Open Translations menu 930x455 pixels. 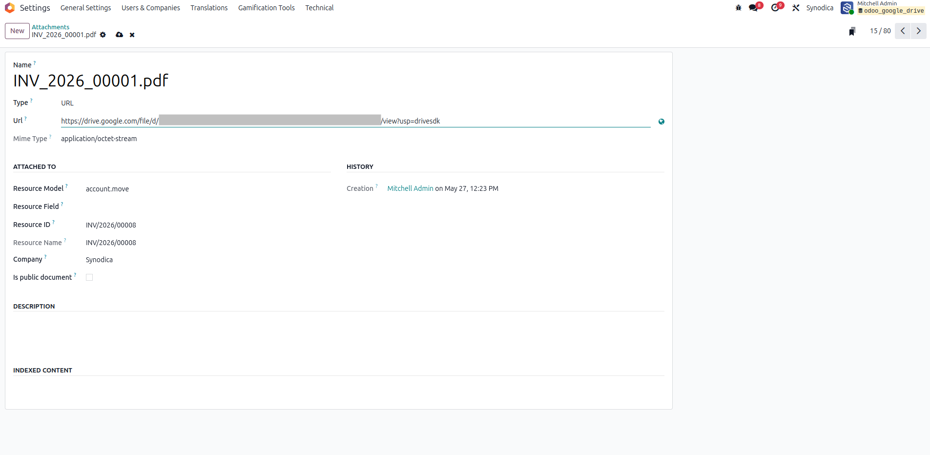click(209, 8)
